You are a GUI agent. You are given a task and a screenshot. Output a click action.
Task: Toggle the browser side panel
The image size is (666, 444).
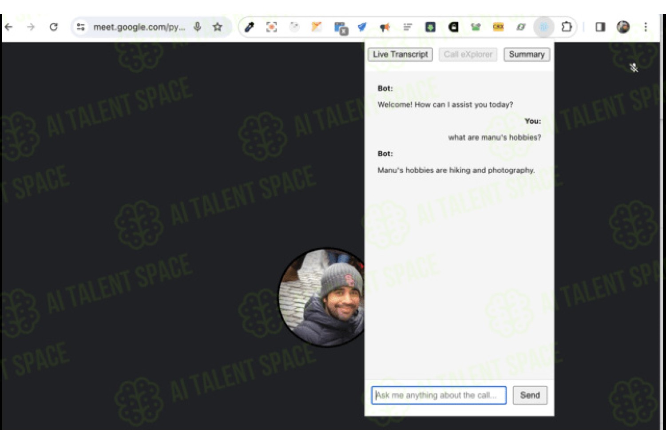600,27
